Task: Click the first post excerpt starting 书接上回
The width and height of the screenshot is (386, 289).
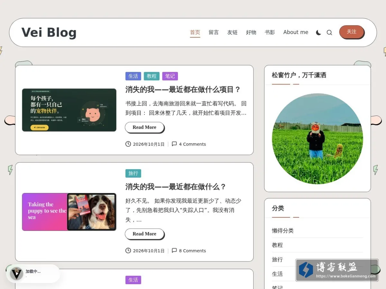Action: click(186, 108)
